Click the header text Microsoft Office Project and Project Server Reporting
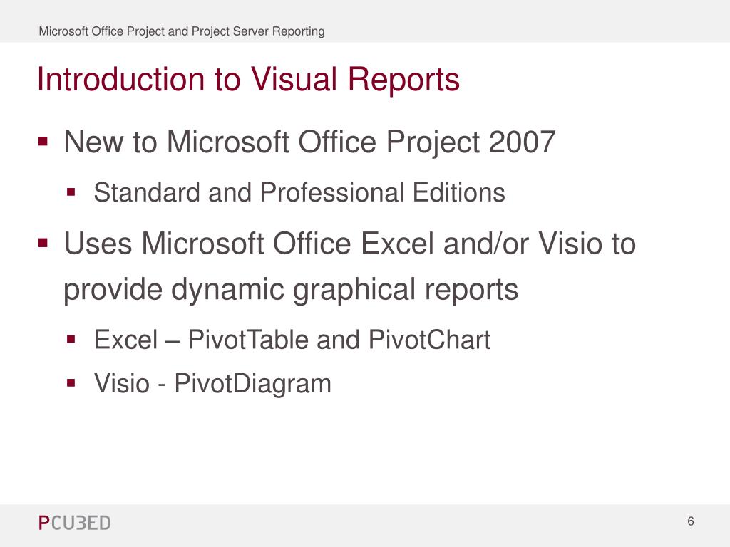730x547 pixels. coord(182,31)
